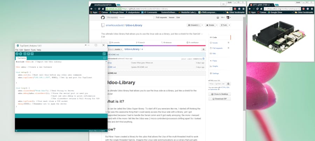Create a new sketch in Arduino toolbar
The width and height of the screenshot is (315, 141).
point(25,54)
